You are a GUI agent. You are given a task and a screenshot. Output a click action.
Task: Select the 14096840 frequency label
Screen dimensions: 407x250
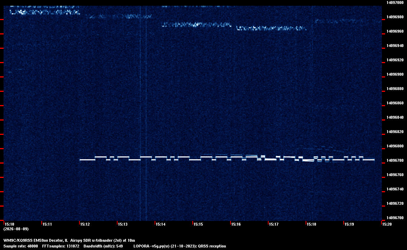[395, 117]
